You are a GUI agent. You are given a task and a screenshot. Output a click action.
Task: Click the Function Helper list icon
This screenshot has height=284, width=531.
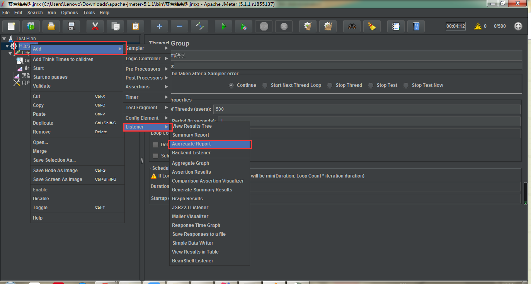396,26
